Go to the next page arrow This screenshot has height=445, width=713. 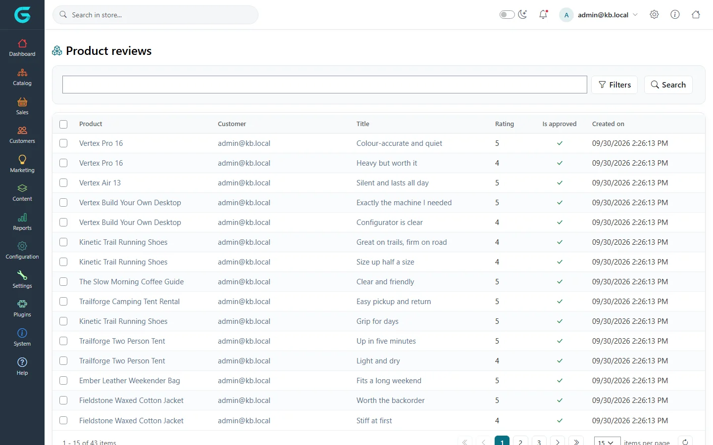coord(558,442)
